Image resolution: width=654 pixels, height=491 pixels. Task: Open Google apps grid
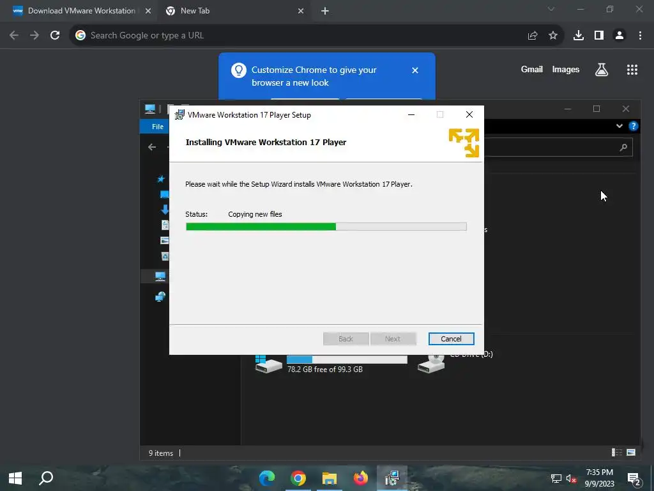click(x=632, y=70)
